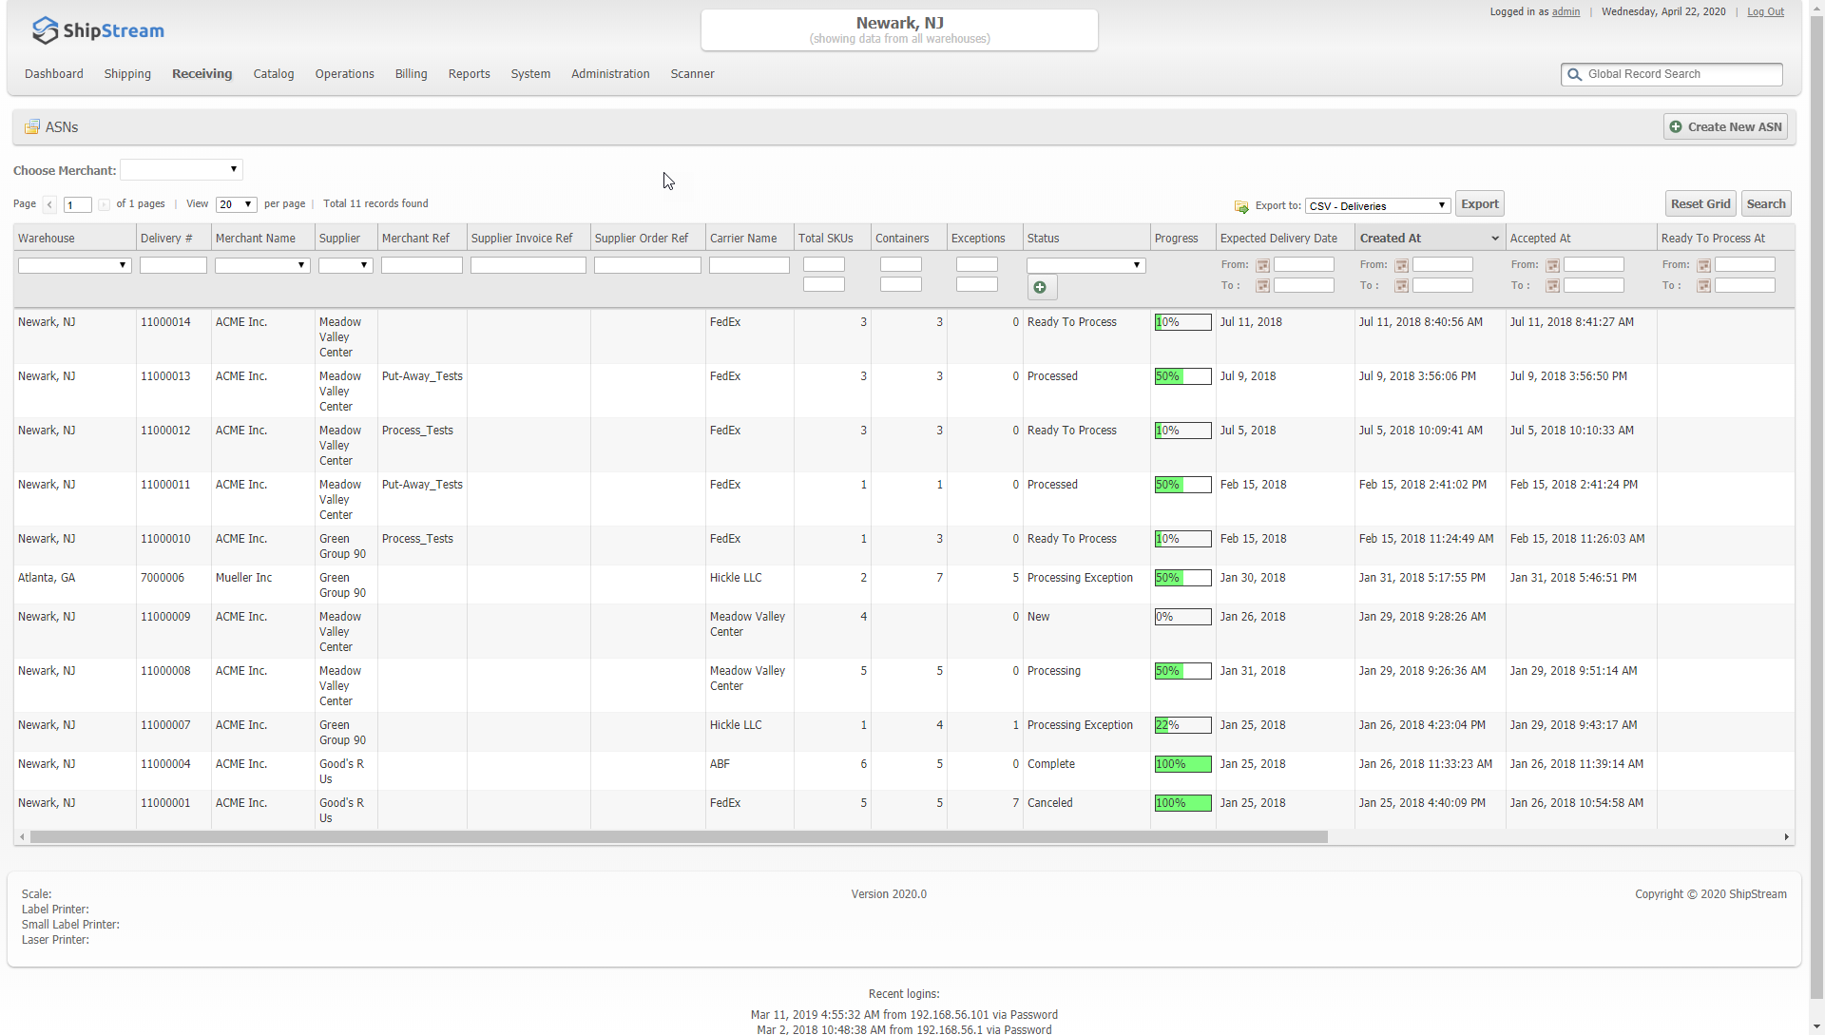Expand the per page View dropdown
This screenshot has height=1035, width=1825.
[236, 204]
